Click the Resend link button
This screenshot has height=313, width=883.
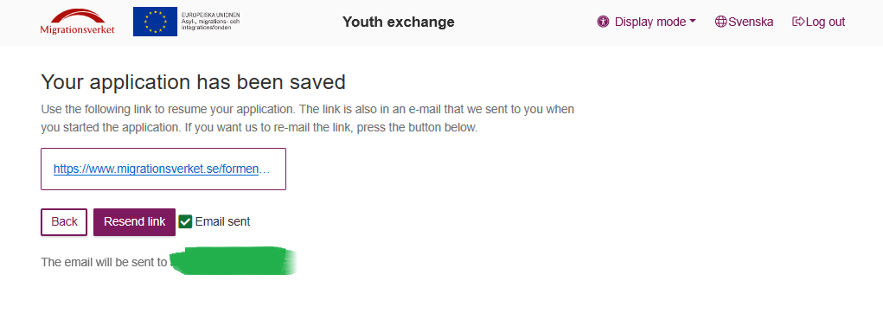point(135,222)
